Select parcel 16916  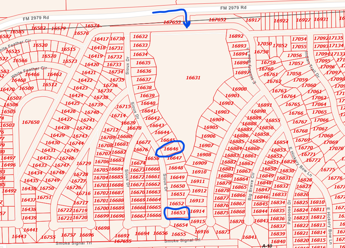(x=202, y=232)
